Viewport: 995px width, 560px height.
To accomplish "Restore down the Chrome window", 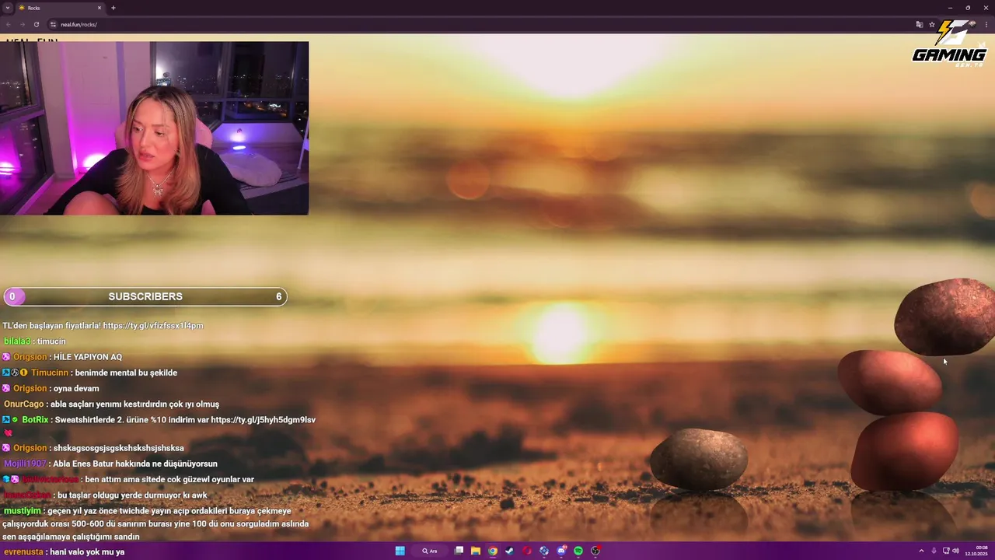I will point(968,8).
